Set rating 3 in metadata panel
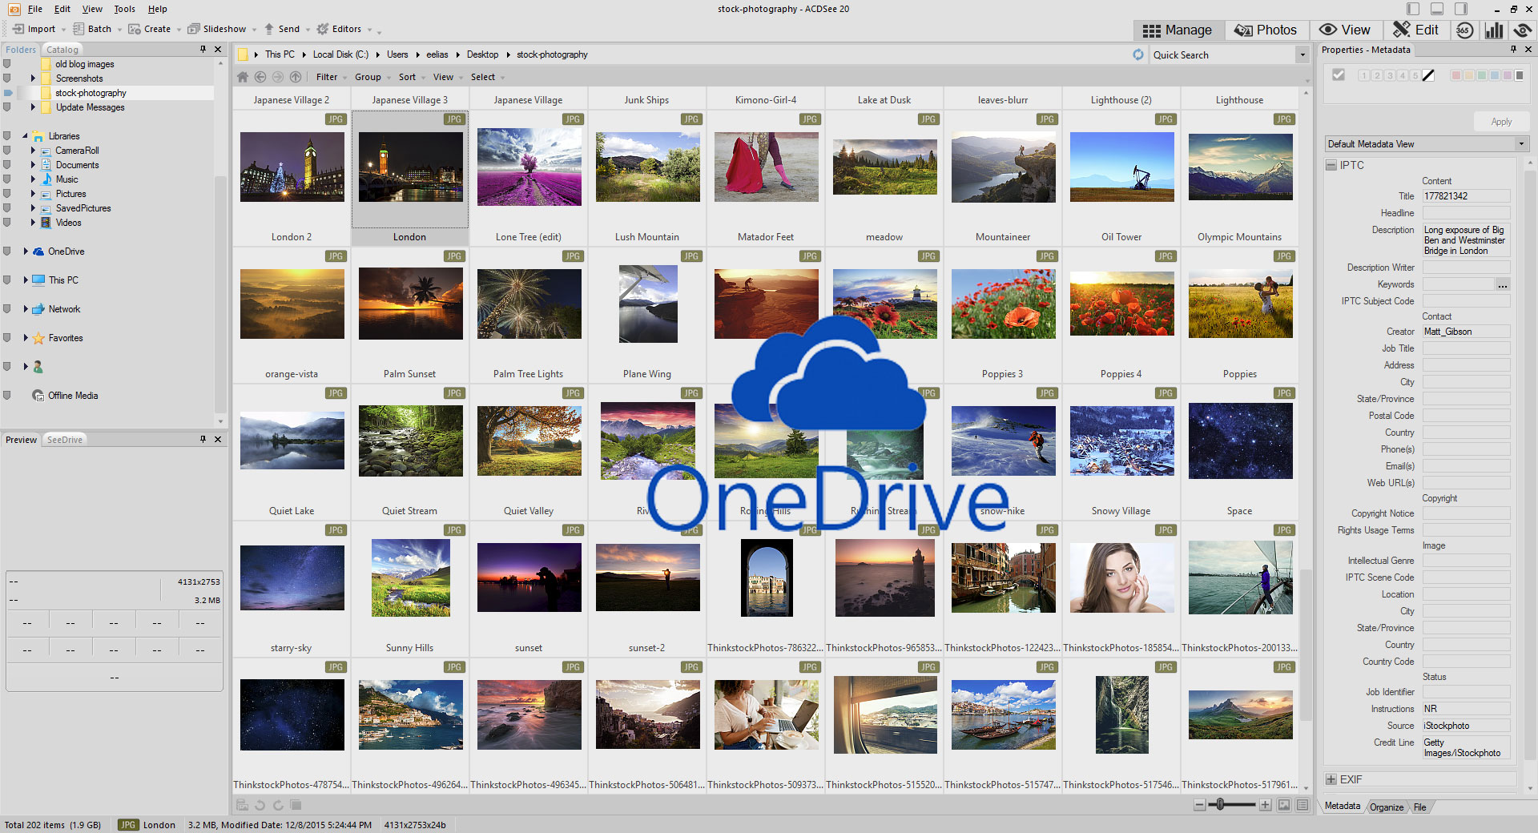The width and height of the screenshot is (1538, 833). tap(1390, 75)
